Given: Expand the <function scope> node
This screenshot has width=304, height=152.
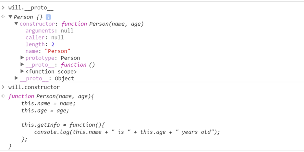Looking at the screenshot, I should pos(22,71).
